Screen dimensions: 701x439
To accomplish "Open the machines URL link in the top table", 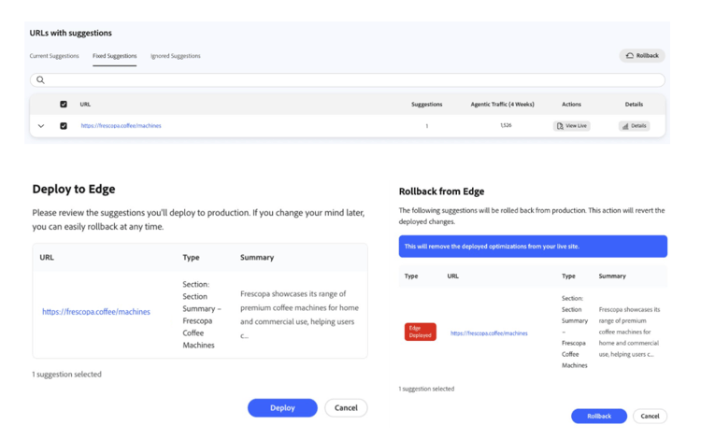I will [x=121, y=126].
